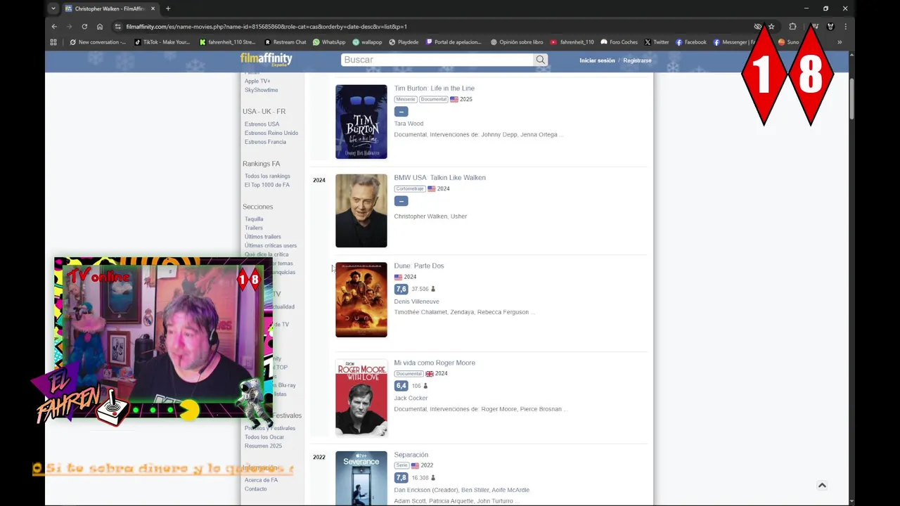This screenshot has height=506, width=900.
Task: Open the Severance poster thumbnail
Action: tap(361, 478)
